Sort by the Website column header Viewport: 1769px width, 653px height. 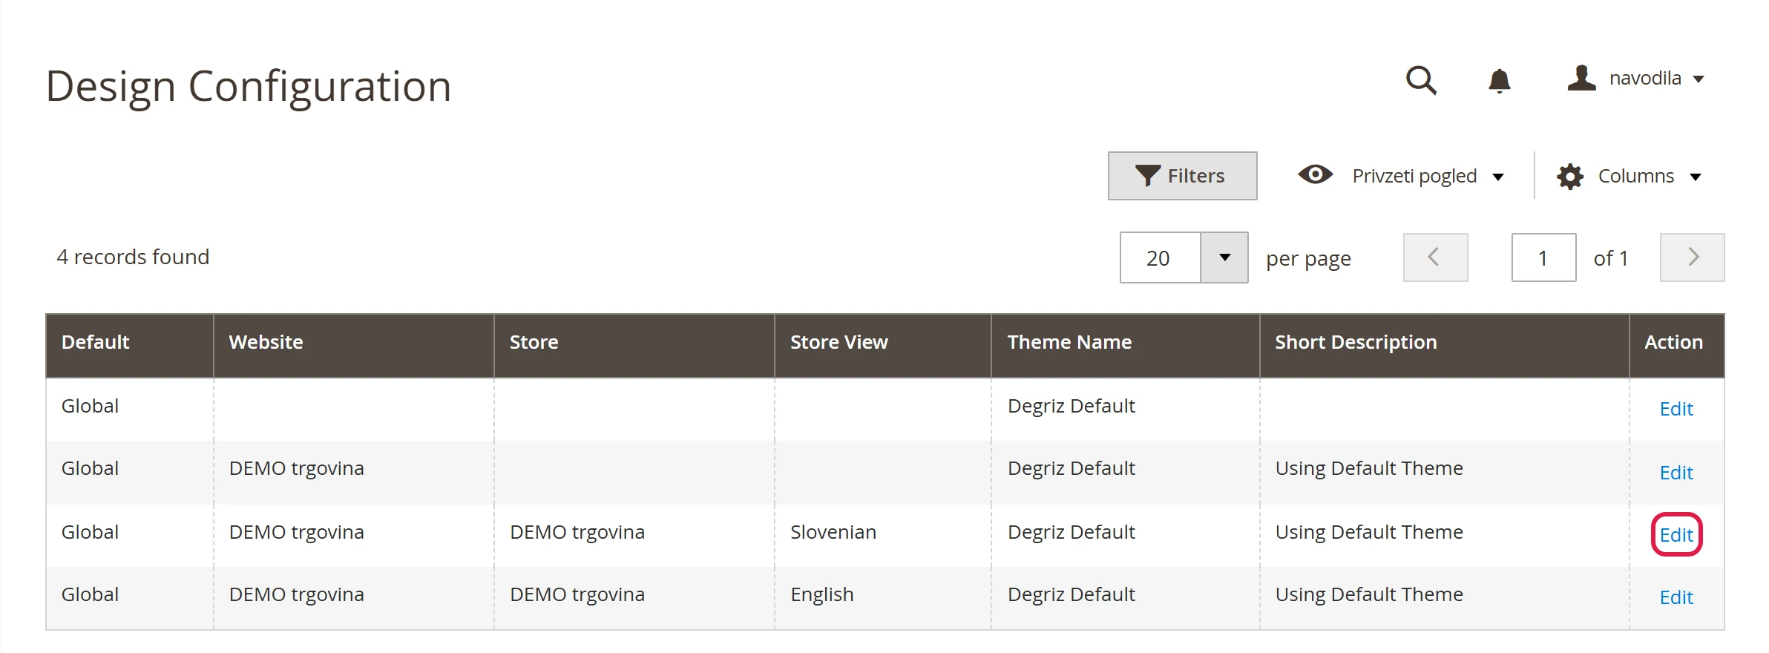click(x=354, y=346)
